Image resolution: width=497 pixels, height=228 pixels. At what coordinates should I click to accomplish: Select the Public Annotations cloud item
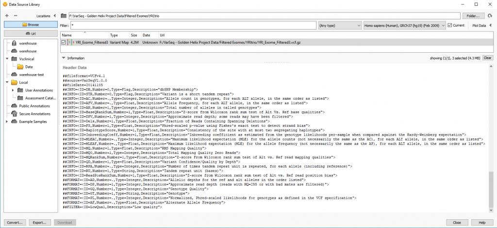pyautogui.click(x=30, y=106)
